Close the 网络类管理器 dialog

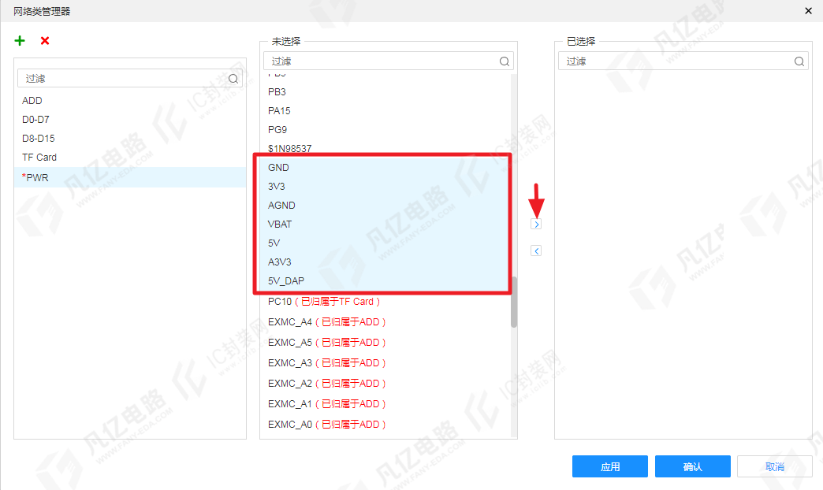coord(808,11)
